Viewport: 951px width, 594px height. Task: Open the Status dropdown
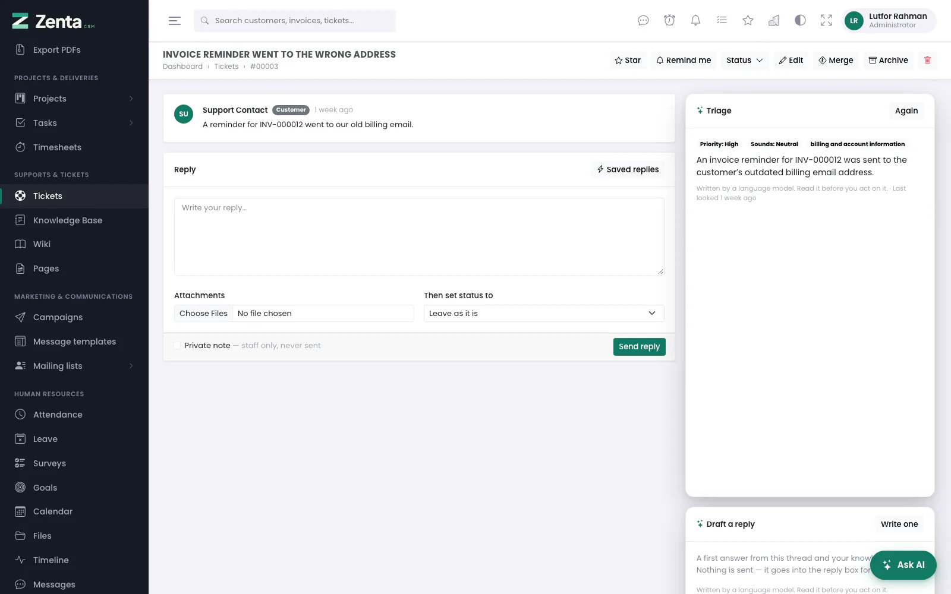(x=745, y=60)
